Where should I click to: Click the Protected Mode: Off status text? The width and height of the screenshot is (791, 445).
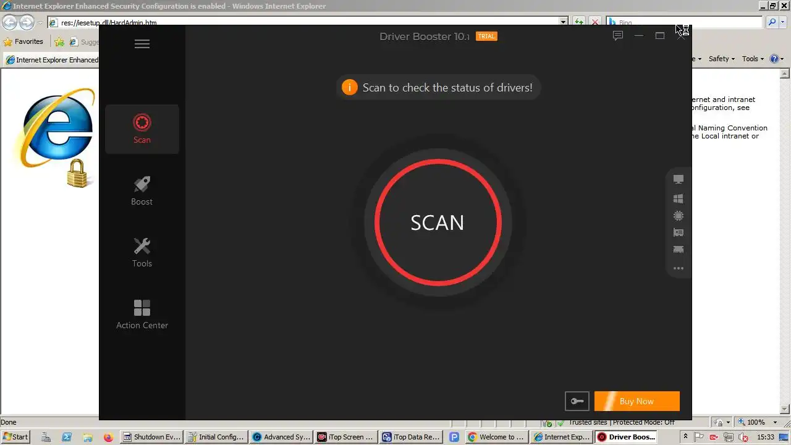[x=643, y=422]
